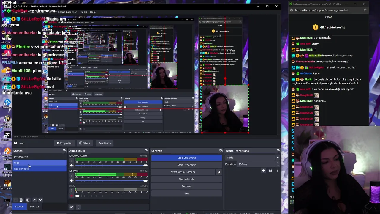Image resolution: width=380 pixels, height=214 pixels.
Task: Open Desktop Audio three-dot options menu
Action: tap(72, 160)
